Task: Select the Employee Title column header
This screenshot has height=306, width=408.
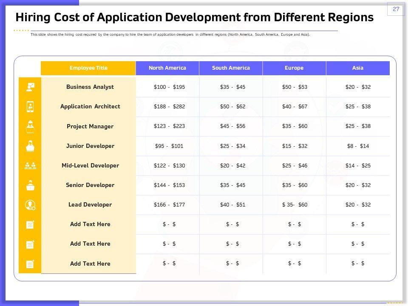Action: pos(88,68)
